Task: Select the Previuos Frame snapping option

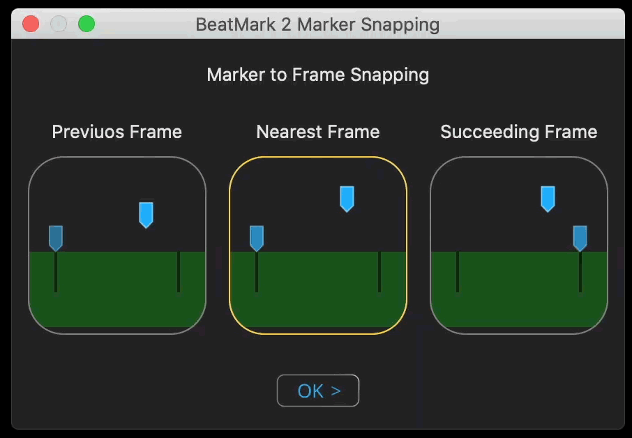Action: pos(117,246)
